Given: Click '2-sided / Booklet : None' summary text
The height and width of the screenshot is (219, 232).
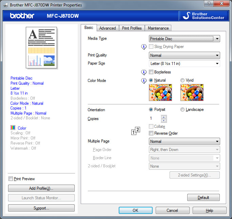Looking at the screenshot, I should tap(30, 118).
